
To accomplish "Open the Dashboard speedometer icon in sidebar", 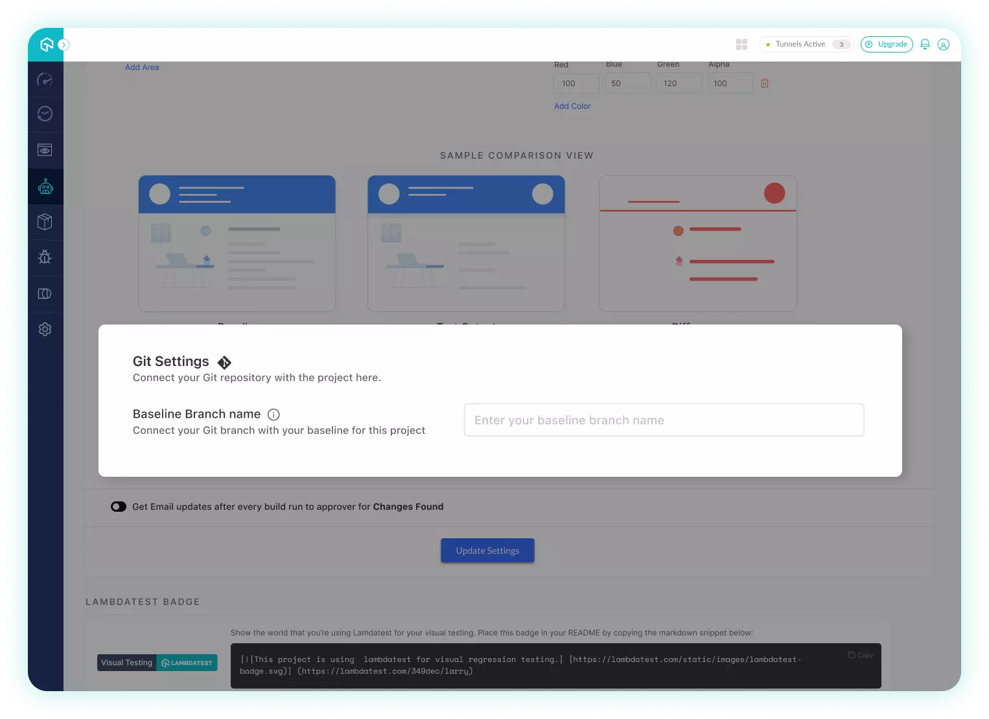I will pos(45,78).
